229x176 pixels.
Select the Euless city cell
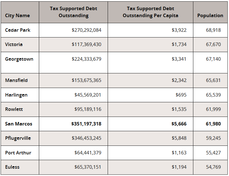pyautogui.click(x=12, y=167)
